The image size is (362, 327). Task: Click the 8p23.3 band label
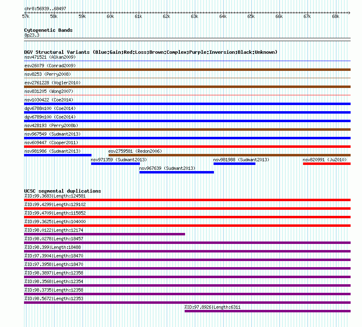click(32, 35)
